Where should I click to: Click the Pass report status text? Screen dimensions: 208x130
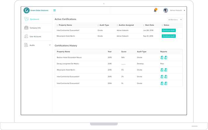pos(162,64)
